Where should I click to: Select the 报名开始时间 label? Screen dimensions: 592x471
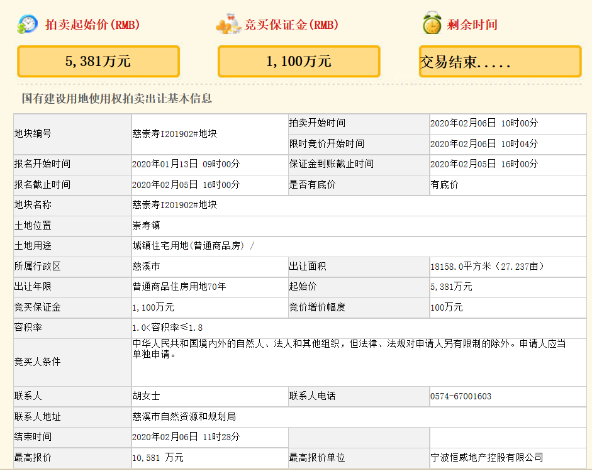click(42, 163)
